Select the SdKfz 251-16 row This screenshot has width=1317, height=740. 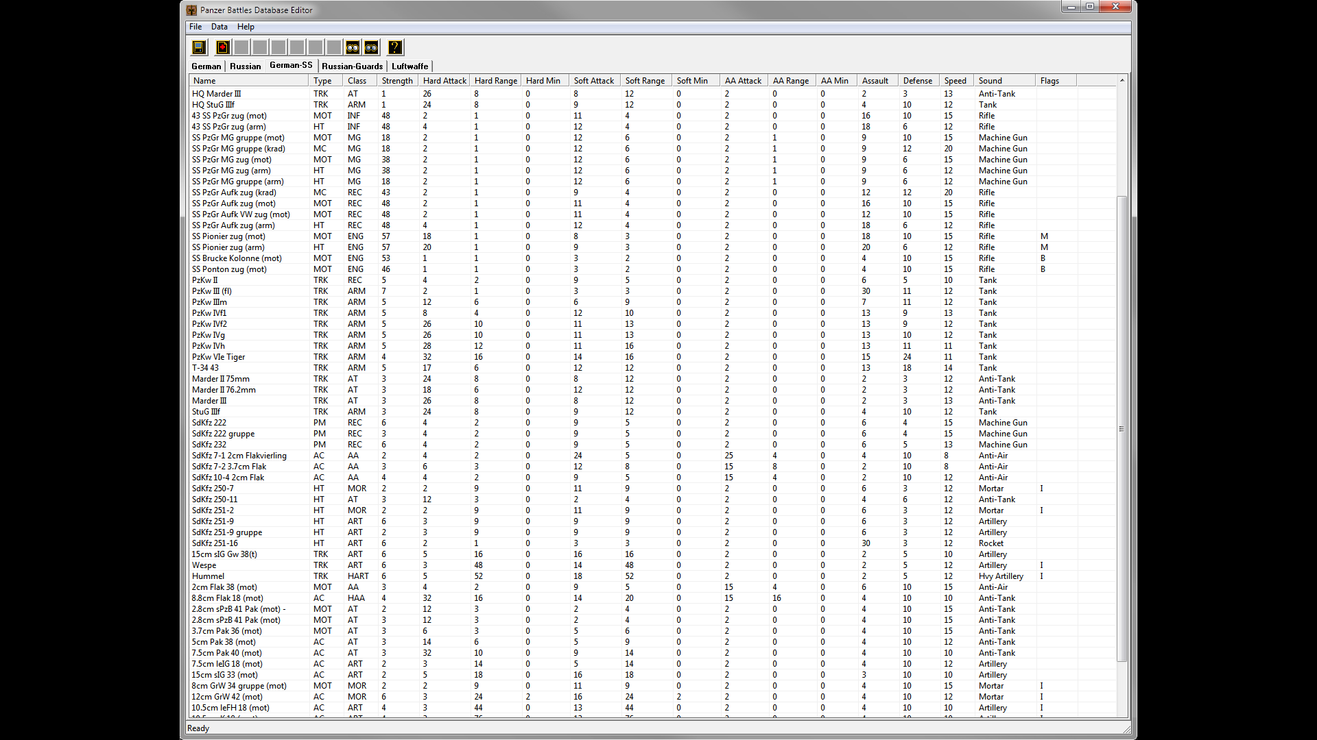click(x=653, y=543)
